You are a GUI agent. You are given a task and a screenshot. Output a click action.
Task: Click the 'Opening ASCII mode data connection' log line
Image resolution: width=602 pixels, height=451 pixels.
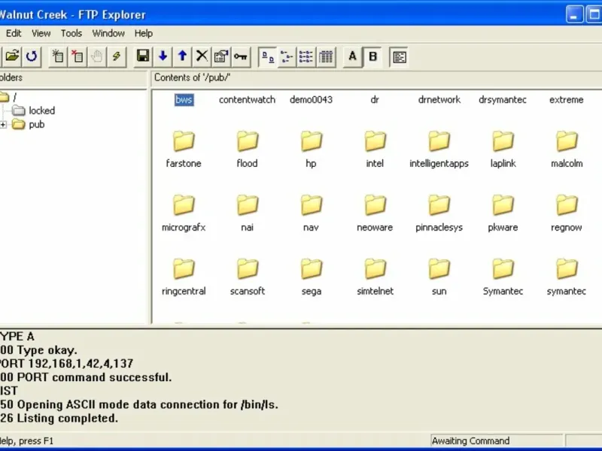click(139, 404)
